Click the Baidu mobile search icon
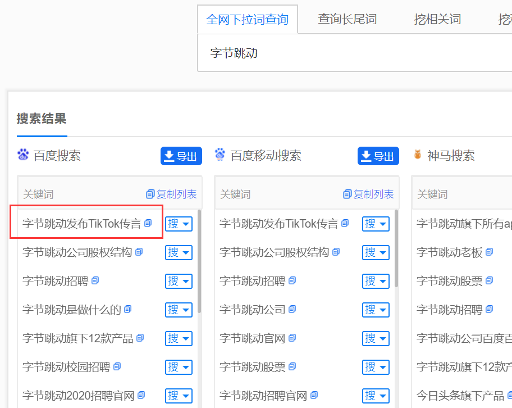The image size is (512, 408). (x=220, y=155)
